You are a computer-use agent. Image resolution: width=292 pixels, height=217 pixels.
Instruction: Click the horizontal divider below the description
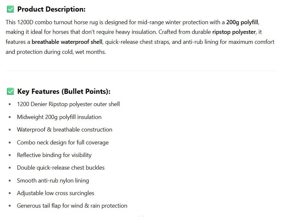point(141,71)
